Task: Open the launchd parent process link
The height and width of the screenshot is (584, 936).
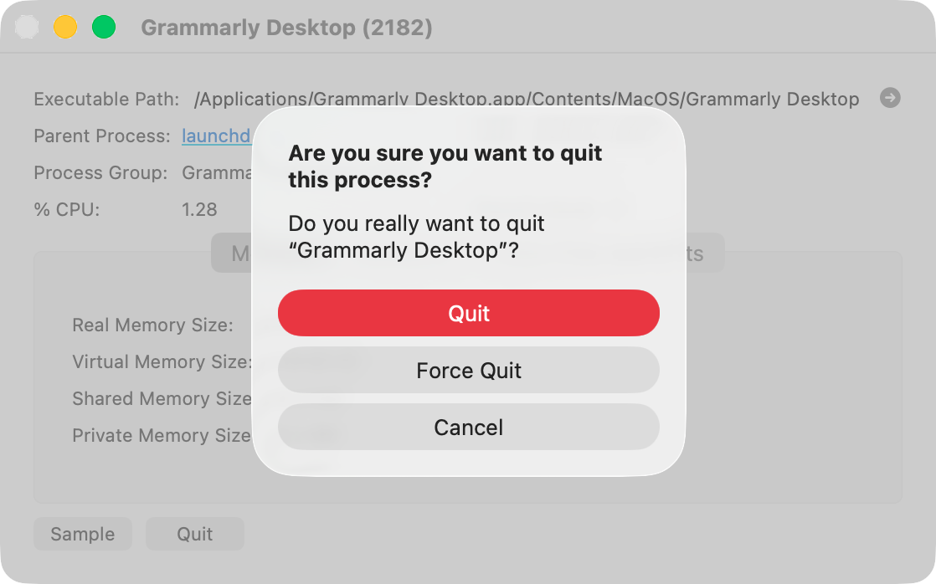Action: point(216,136)
